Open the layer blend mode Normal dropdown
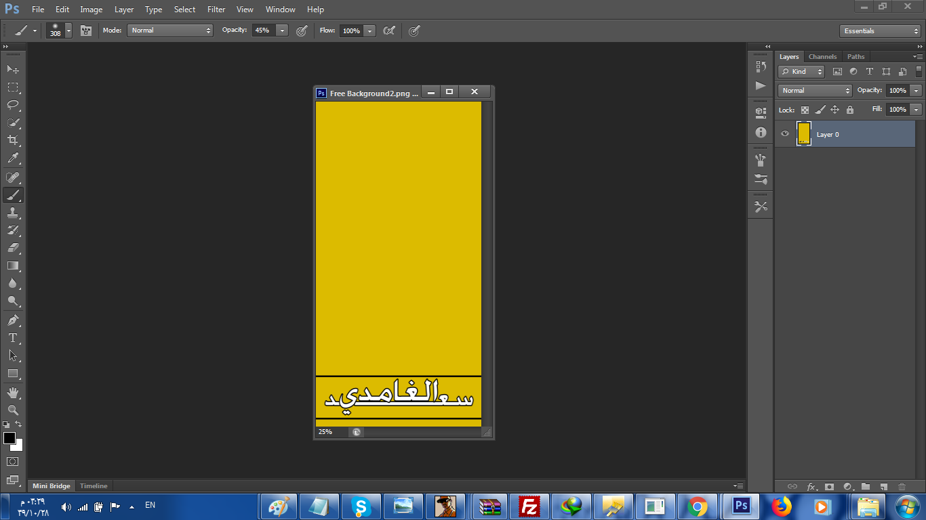Viewport: 926px width, 520px height. tap(815, 91)
